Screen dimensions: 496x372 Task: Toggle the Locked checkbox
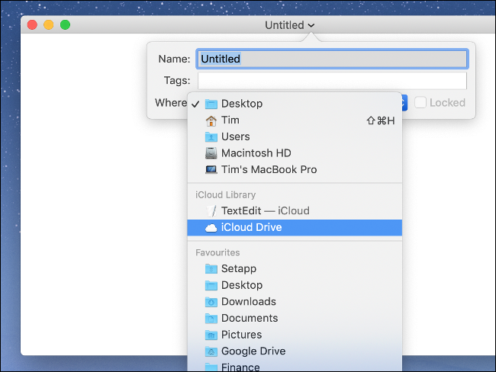point(420,102)
